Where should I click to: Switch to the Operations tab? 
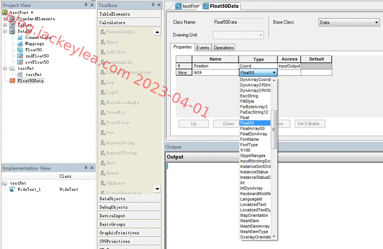point(224,48)
